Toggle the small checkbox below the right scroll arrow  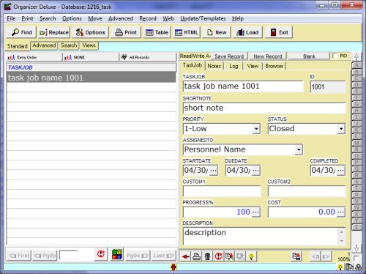pyautogui.click(x=356, y=258)
